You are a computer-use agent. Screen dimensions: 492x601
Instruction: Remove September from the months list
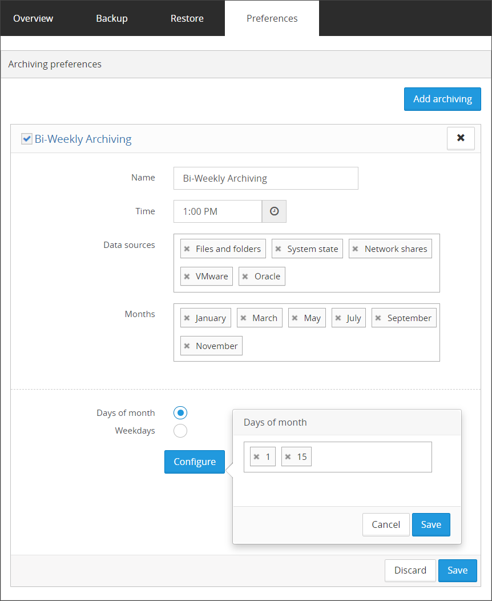click(378, 318)
